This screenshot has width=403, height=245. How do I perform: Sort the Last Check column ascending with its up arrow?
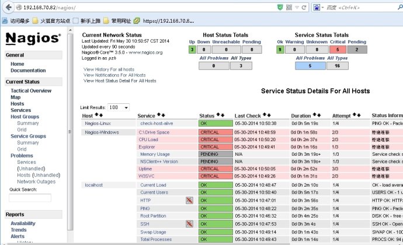pyautogui.click(x=265, y=115)
